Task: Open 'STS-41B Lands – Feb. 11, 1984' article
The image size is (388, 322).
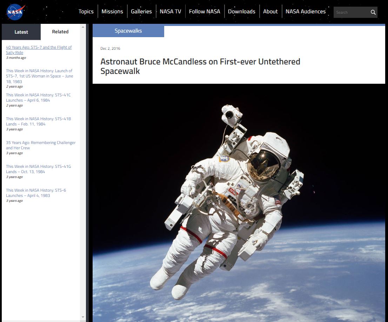Action: point(38,121)
